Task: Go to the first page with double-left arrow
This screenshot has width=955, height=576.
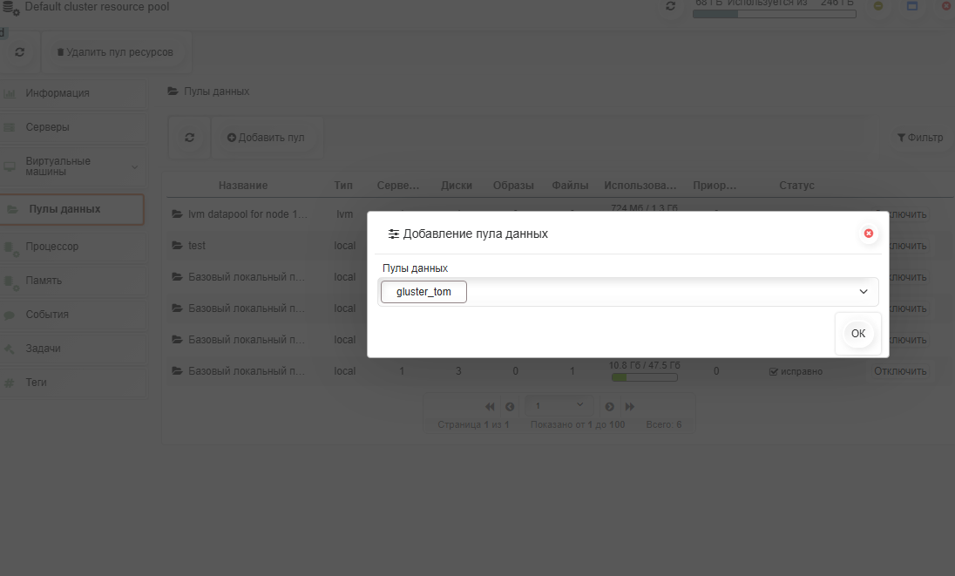Action: pos(490,407)
